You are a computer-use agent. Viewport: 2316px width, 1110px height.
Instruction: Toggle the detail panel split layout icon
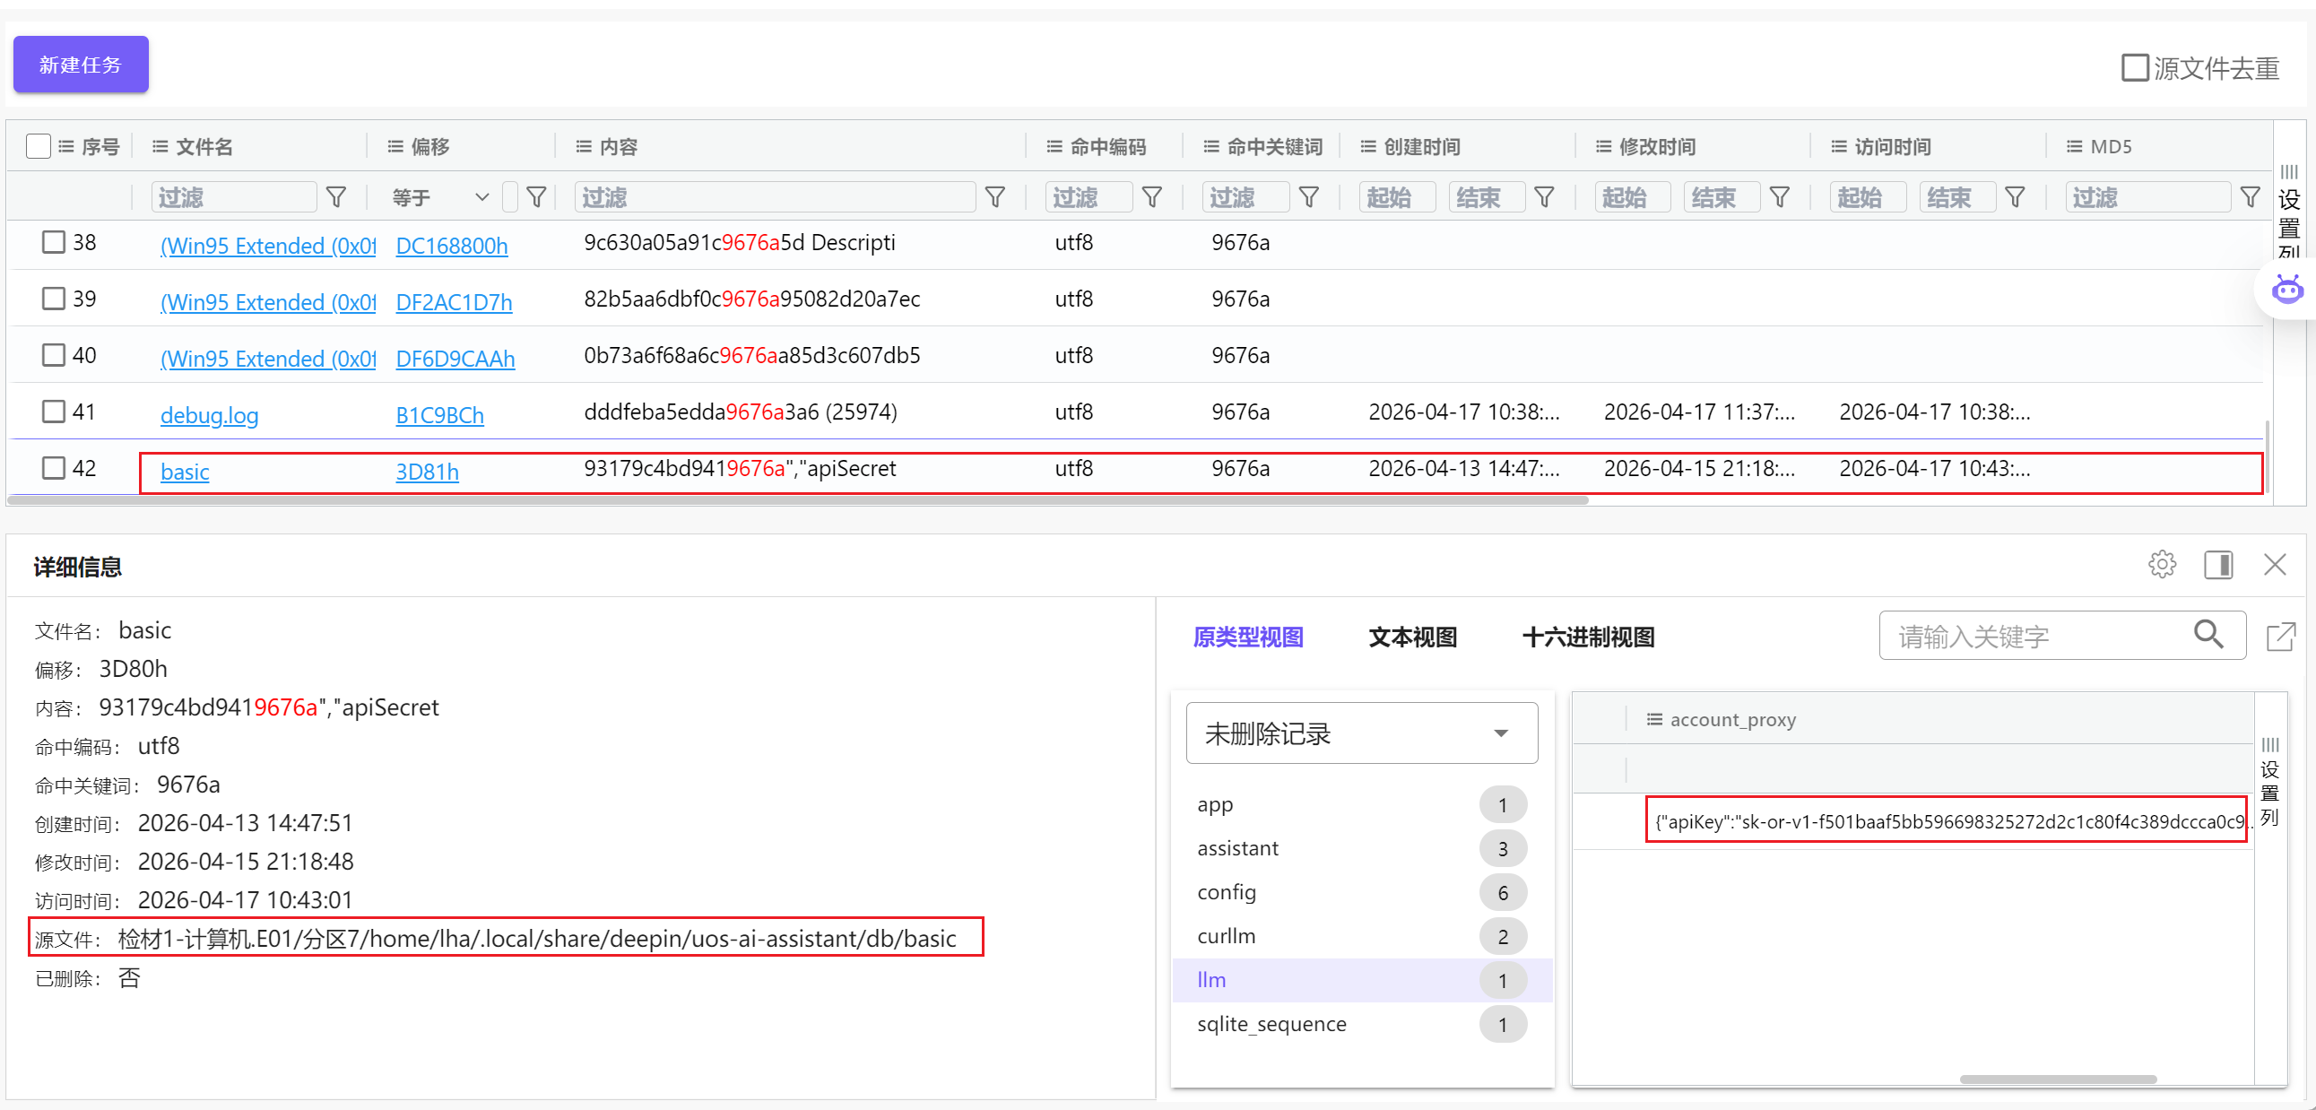tap(2218, 565)
